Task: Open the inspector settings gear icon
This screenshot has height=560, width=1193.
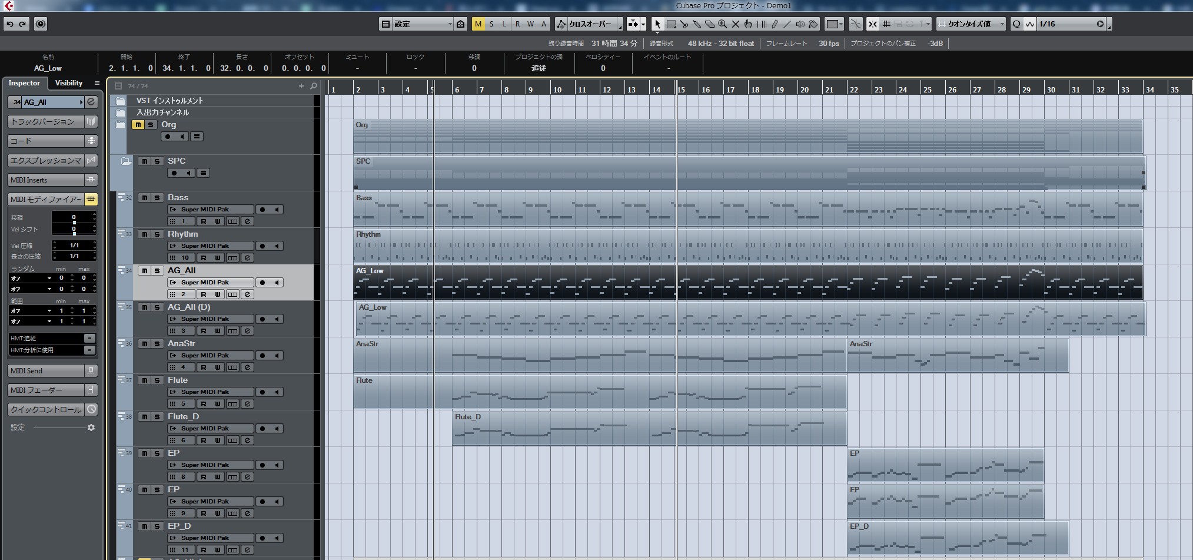Action: tap(91, 428)
